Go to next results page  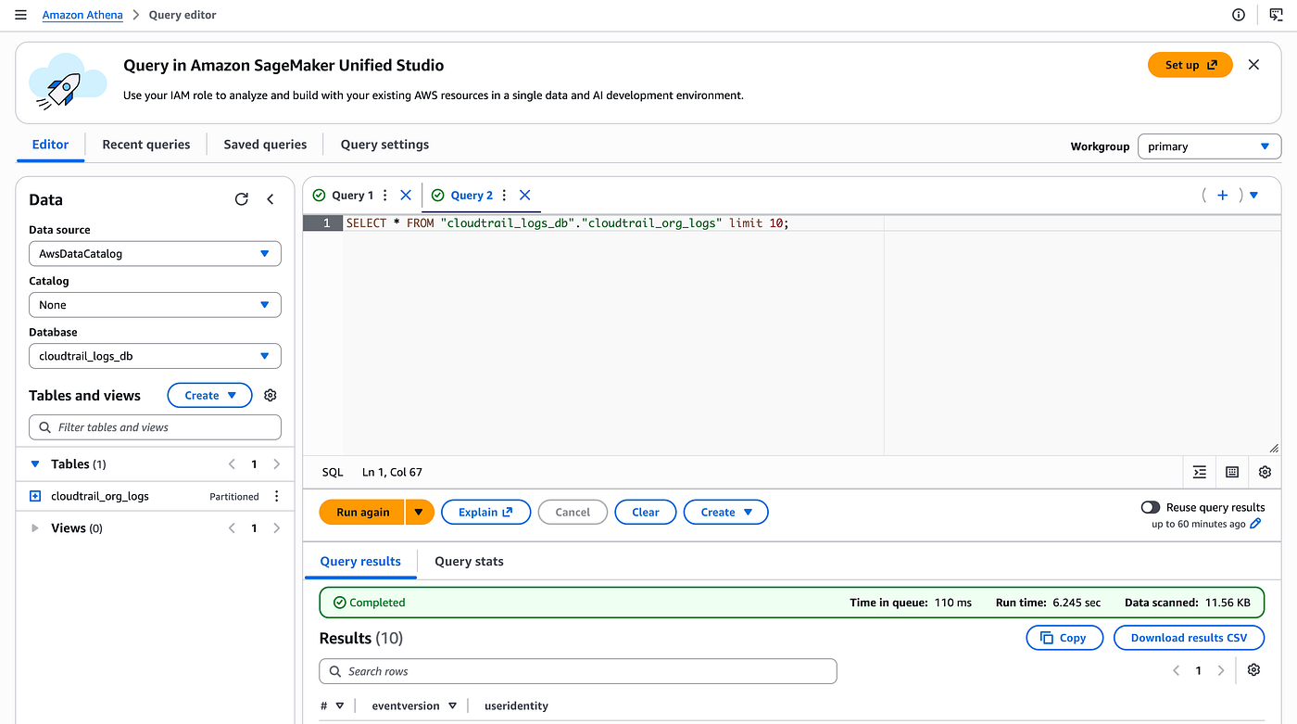tap(1221, 670)
